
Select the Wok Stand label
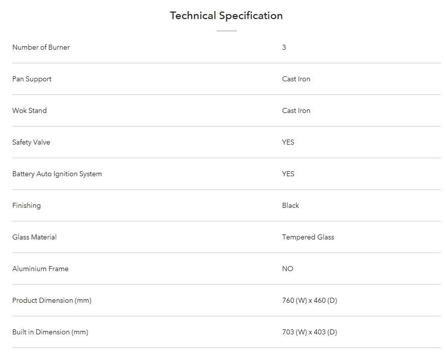pyautogui.click(x=29, y=110)
